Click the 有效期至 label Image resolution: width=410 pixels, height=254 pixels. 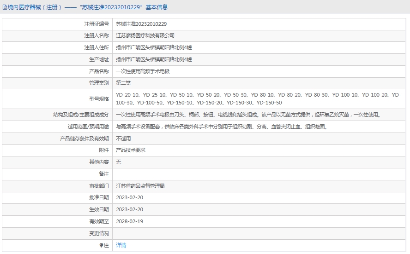pyautogui.click(x=99, y=222)
